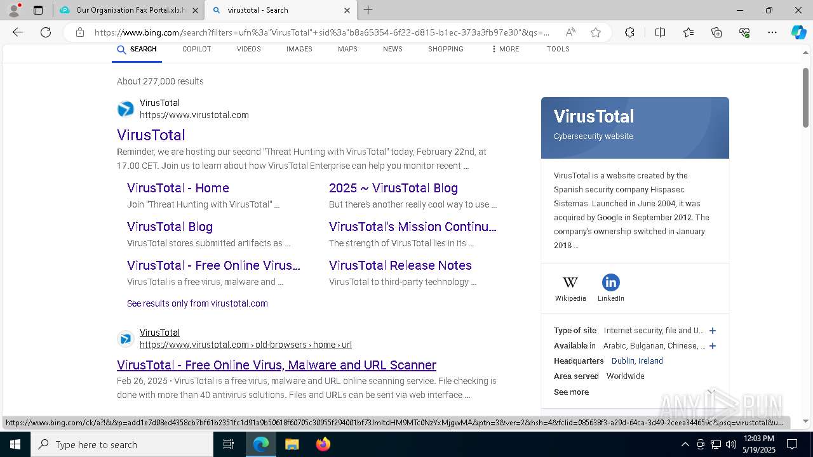Click the old-browsers home url breadcrumb
This screenshot has width=813, height=457.
(246, 345)
